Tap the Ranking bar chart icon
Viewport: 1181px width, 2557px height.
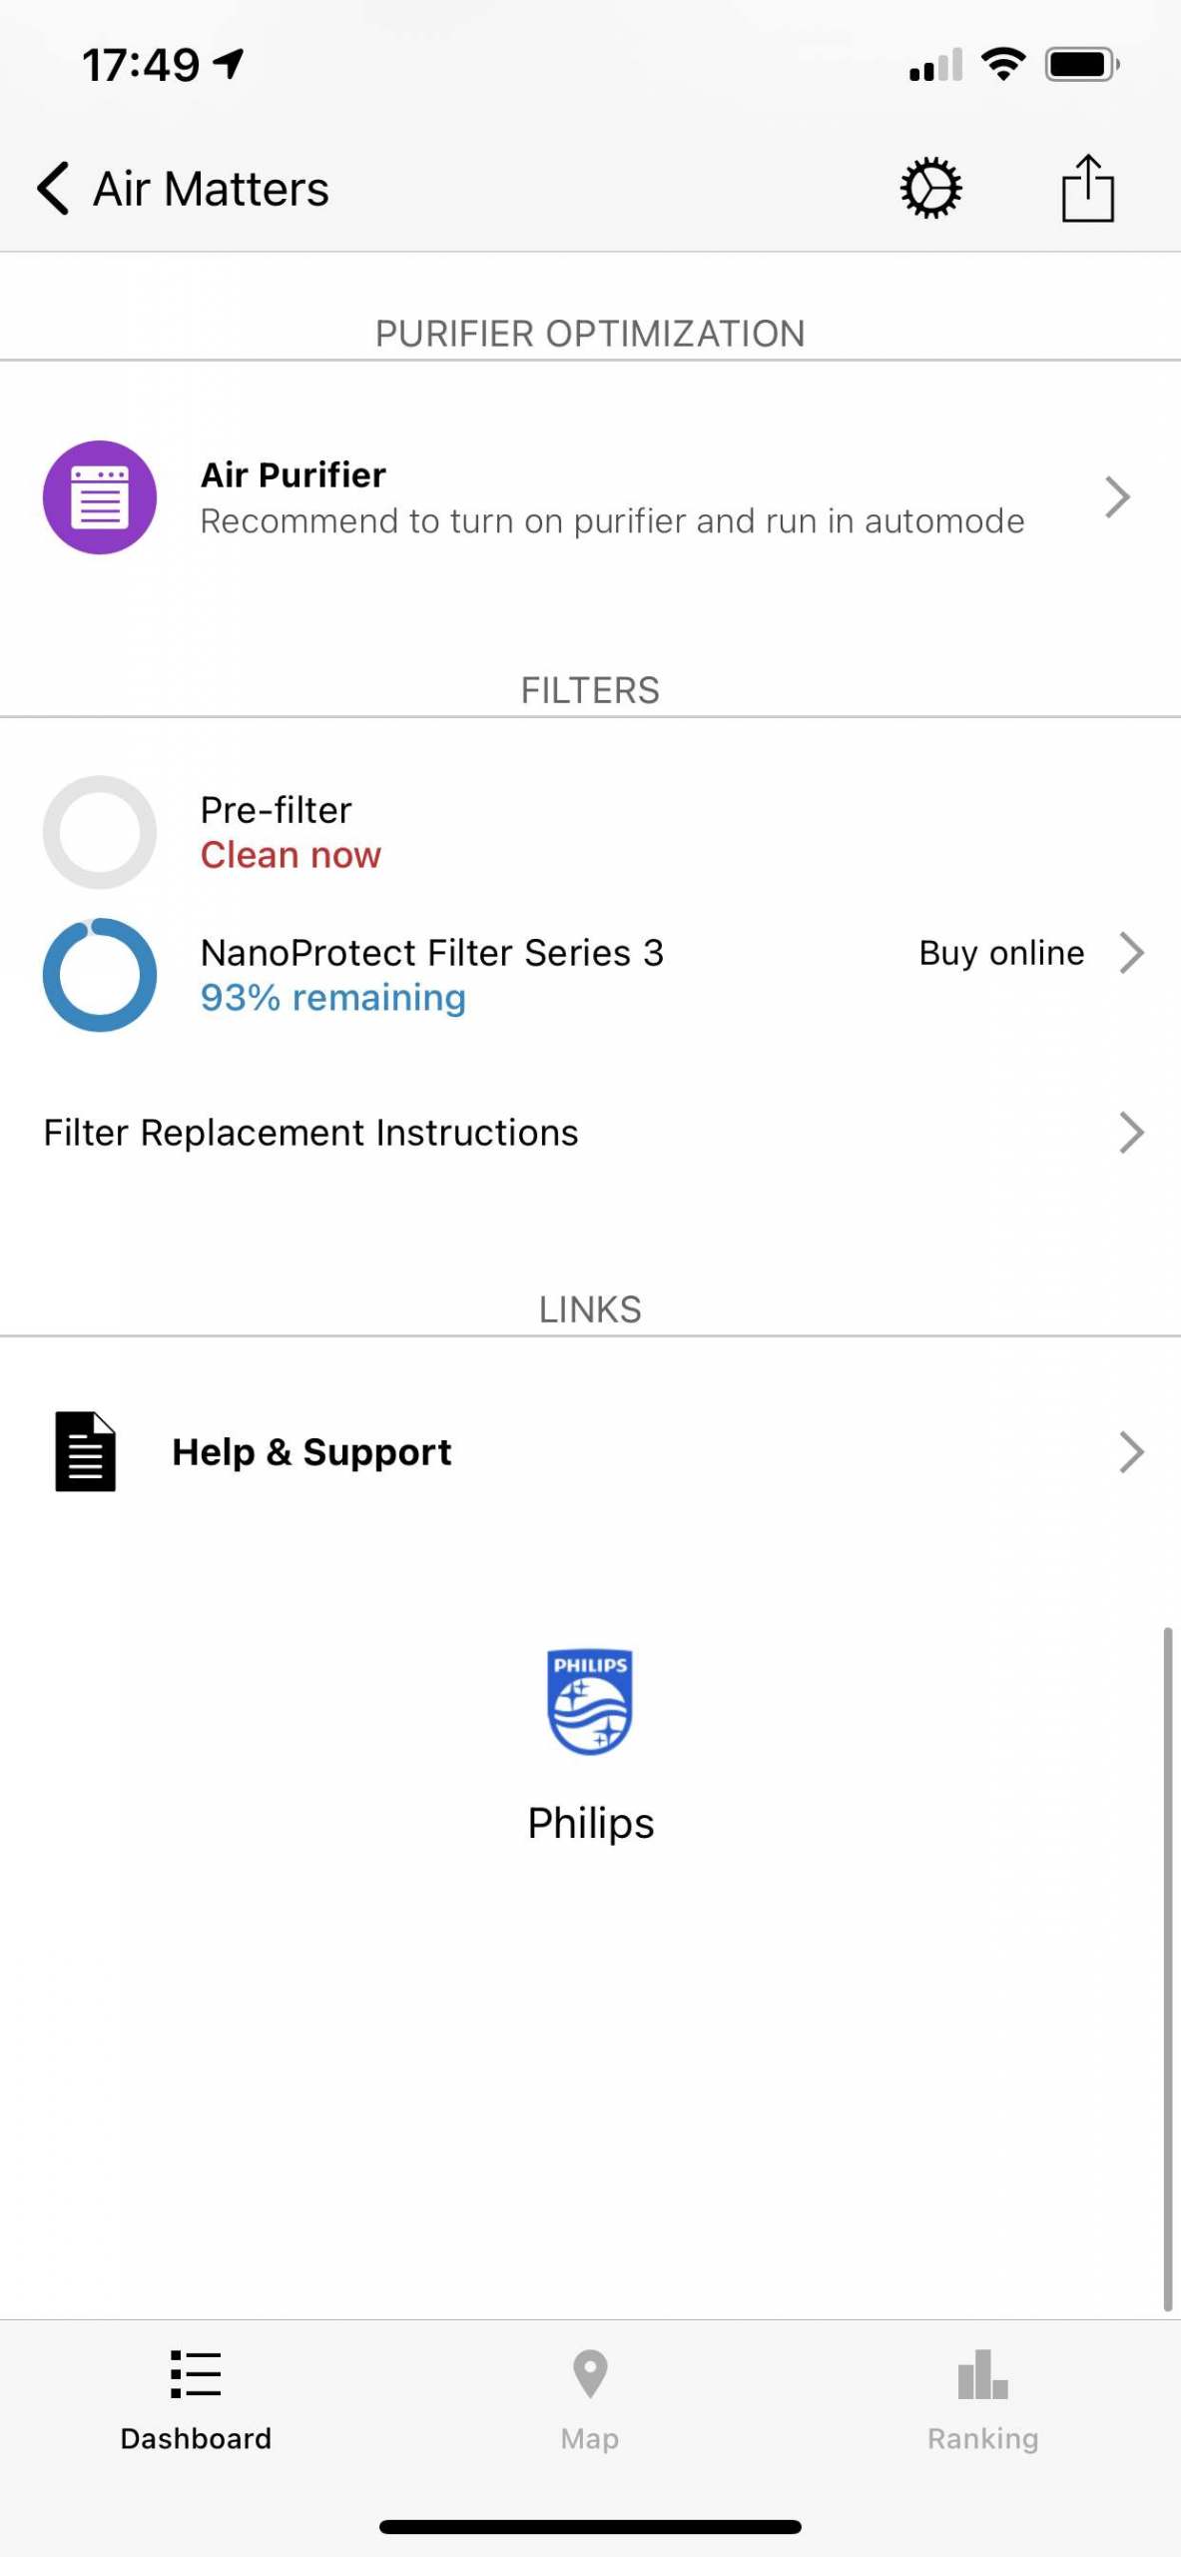(982, 2373)
